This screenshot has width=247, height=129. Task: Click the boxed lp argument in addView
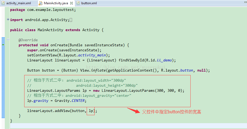click(x=91, y=111)
